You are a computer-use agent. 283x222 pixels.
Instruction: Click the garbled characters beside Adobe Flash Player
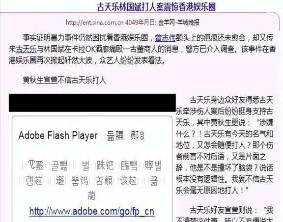[x=126, y=136]
